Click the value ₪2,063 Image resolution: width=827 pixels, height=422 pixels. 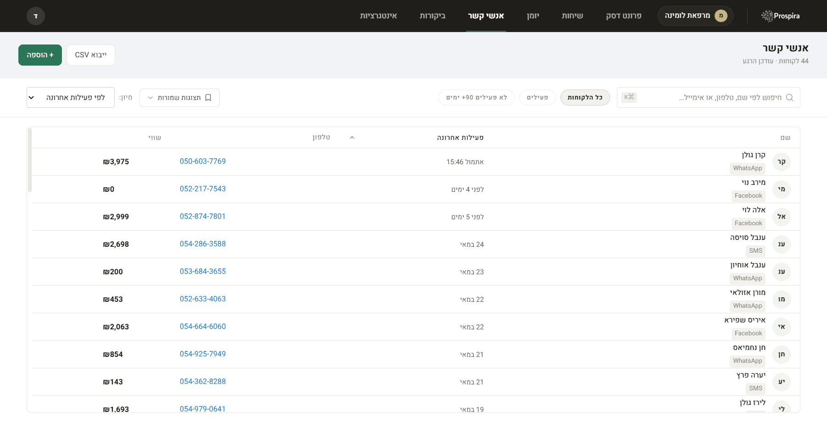[x=116, y=327]
